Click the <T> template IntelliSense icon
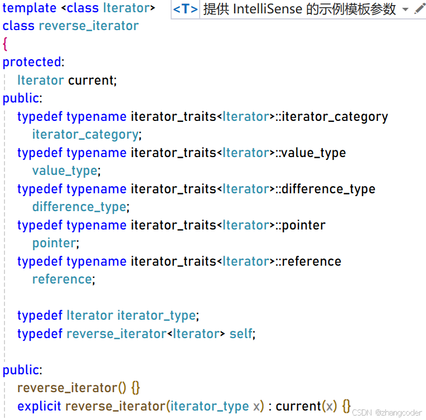The height and width of the screenshot is (420, 426). point(185,9)
